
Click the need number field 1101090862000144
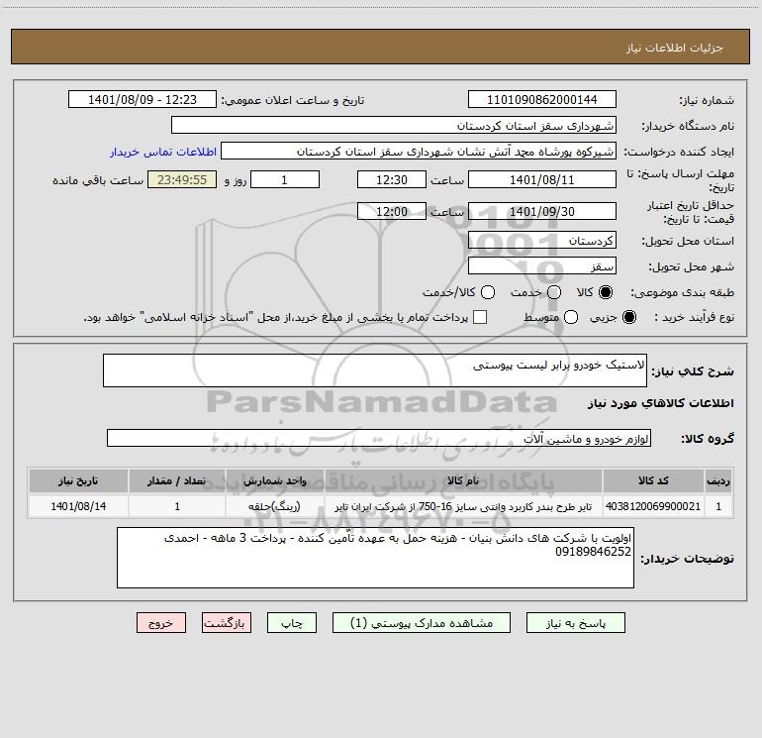[542, 99]
